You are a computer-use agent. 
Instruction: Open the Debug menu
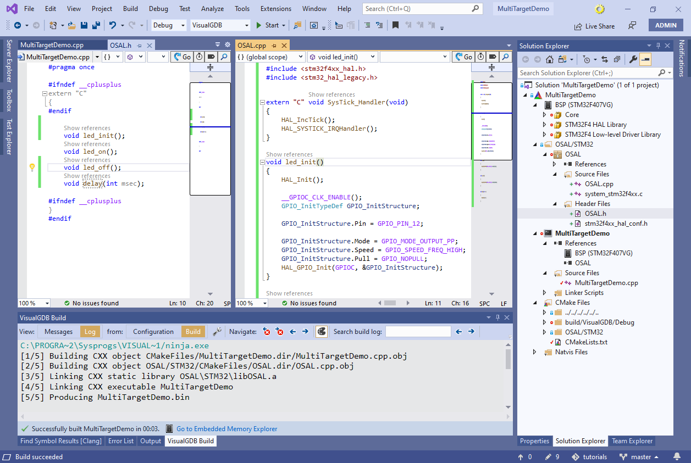coord(158,9)
